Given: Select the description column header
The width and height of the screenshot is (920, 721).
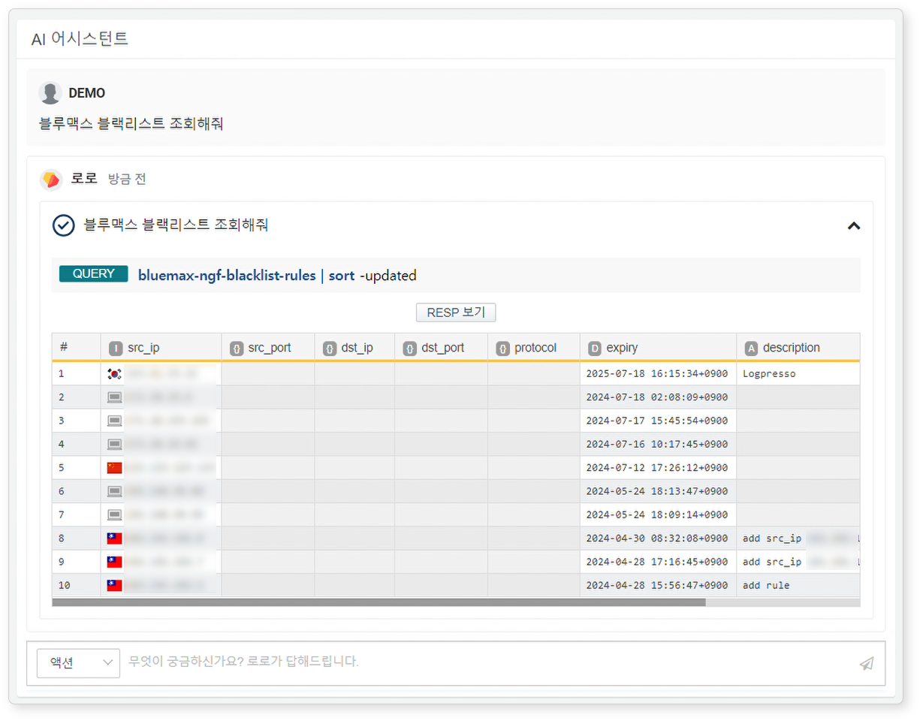Looking at the screenshot, I should tap(798, 348).
